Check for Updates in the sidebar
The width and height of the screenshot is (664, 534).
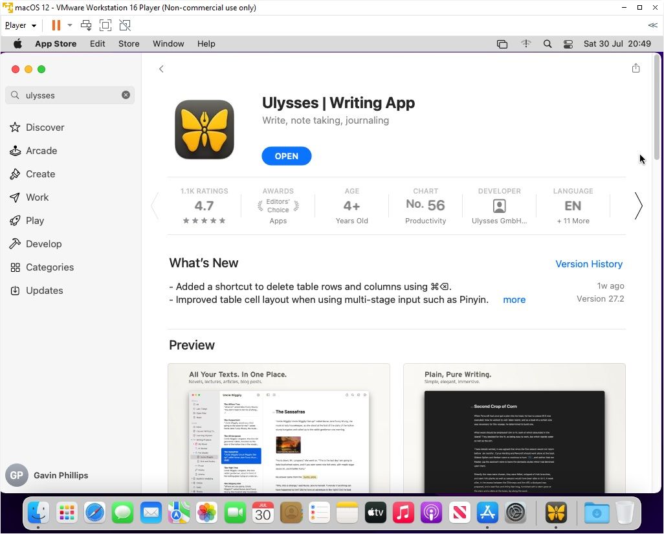point(44,291)
